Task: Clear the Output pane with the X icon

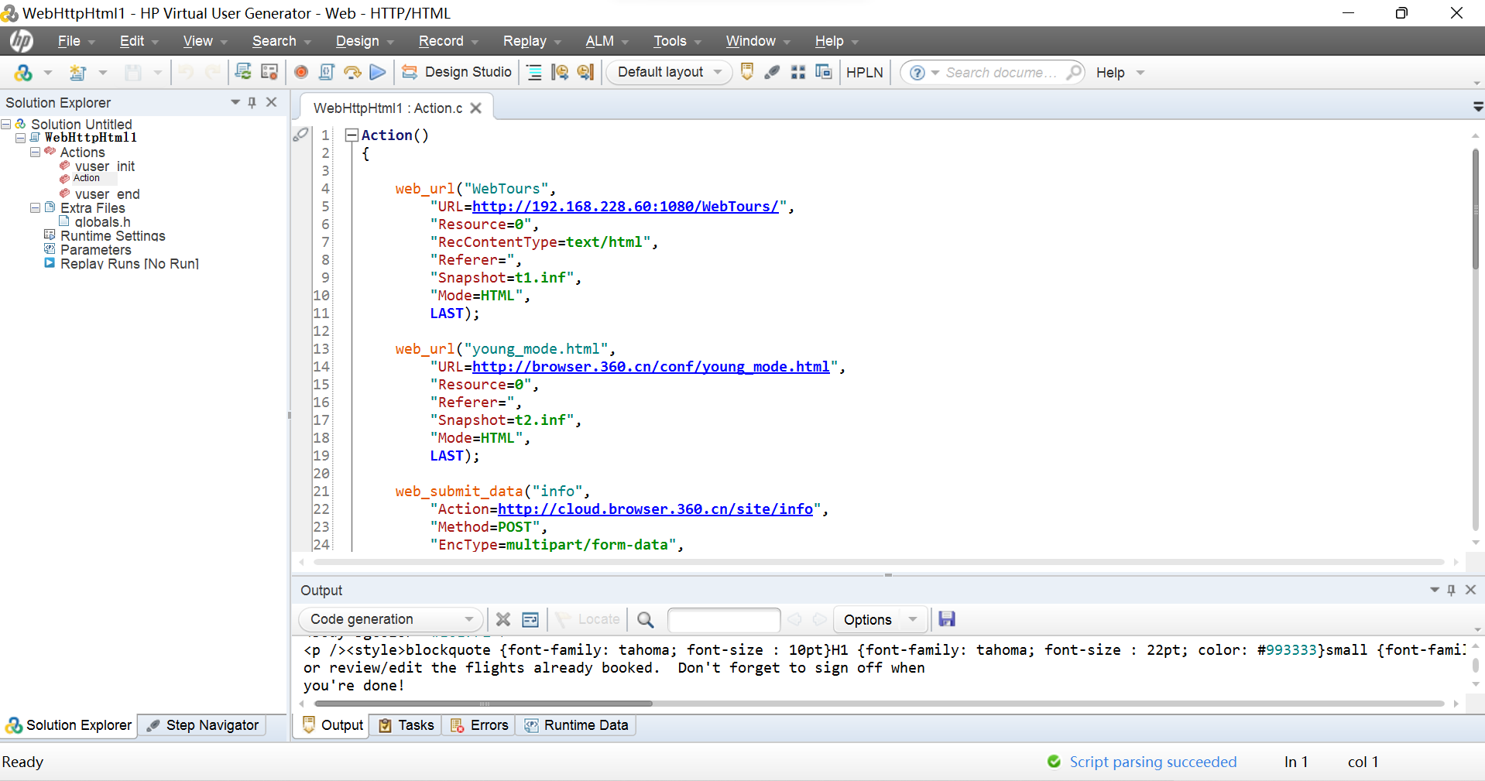Action: click(x=503, y=619)
